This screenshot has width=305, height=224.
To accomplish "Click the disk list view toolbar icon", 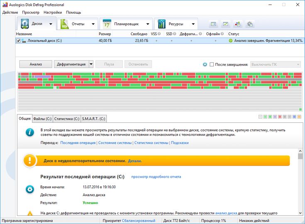I will click(x=213, y=24).
